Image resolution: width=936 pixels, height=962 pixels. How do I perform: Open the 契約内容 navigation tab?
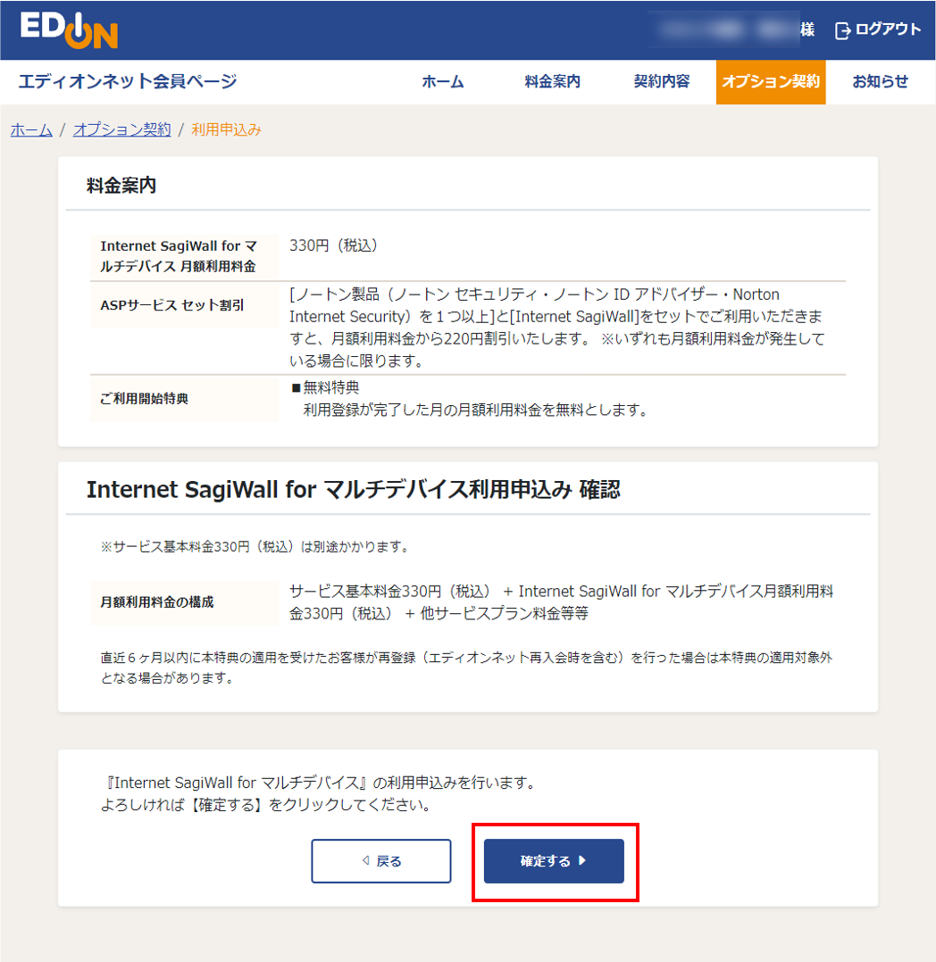tap(662, 81)
